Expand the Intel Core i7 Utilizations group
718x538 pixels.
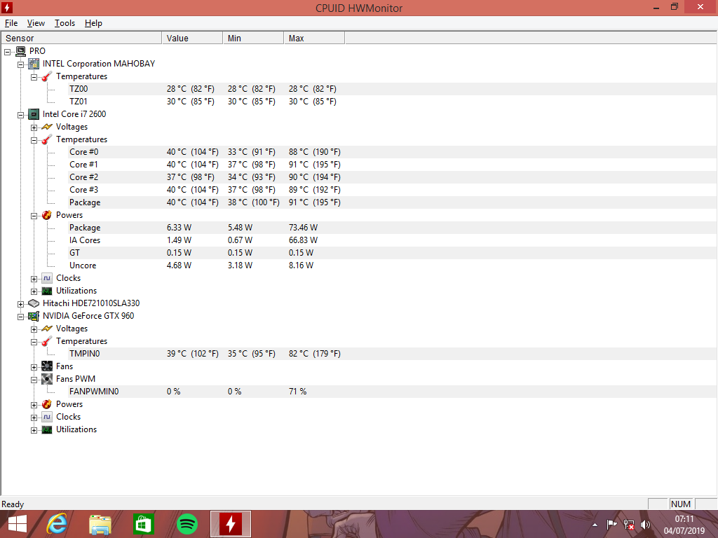(x=34, y=291)
